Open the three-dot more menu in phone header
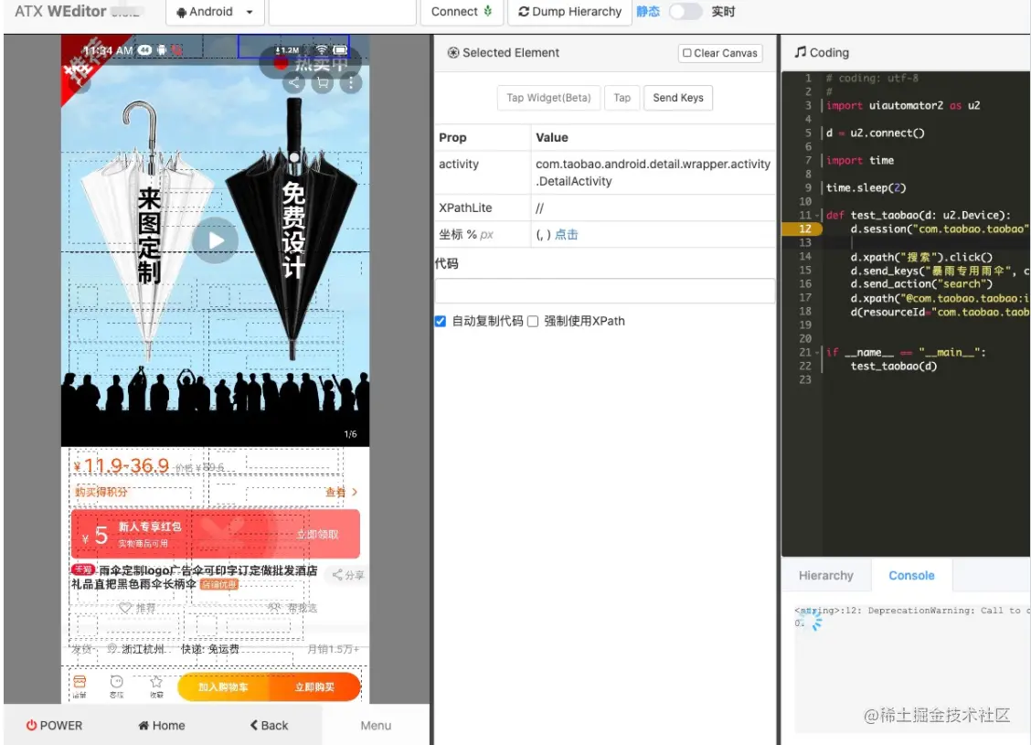1031x745 pixels. pyautogui.click(x=351, y=83)
